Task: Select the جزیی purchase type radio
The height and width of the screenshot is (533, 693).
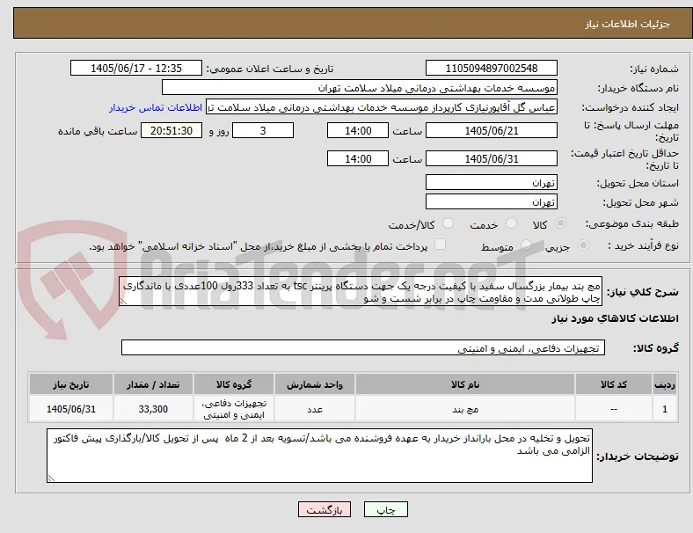Action: tap(583, 245)
